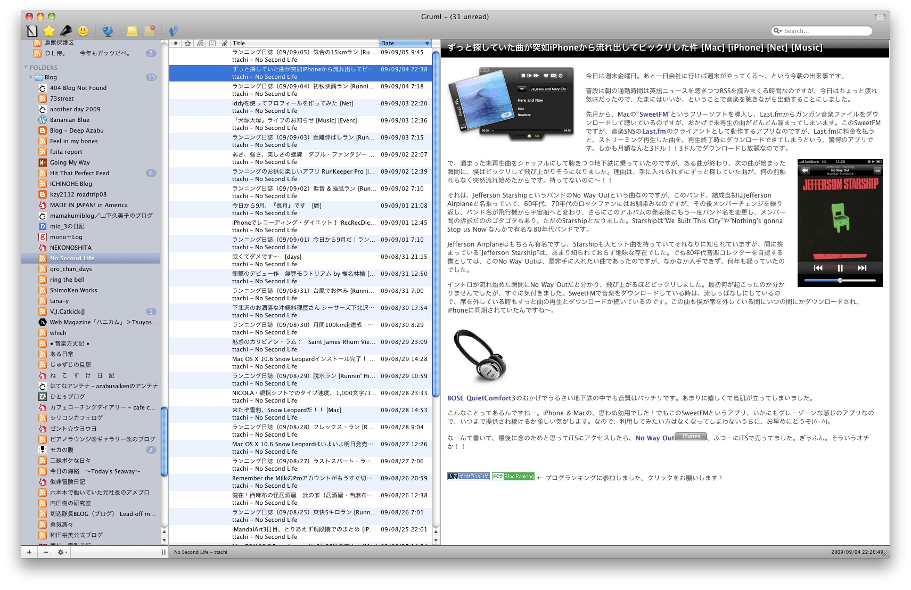Screen dimensions: 911x590
Task: Follow the No Way Out link
Action: click(x=655, y=438)
